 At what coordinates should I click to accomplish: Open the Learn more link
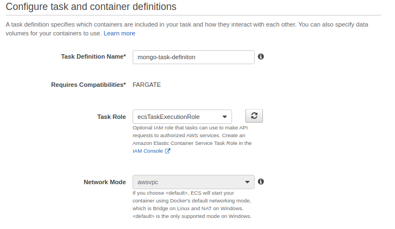pyautogui.click(x=119, y=33)
